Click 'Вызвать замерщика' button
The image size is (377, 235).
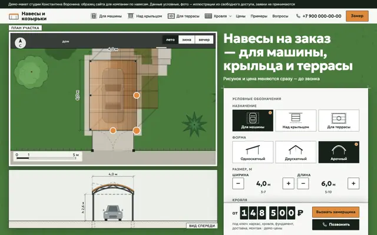tap(336, 212)
